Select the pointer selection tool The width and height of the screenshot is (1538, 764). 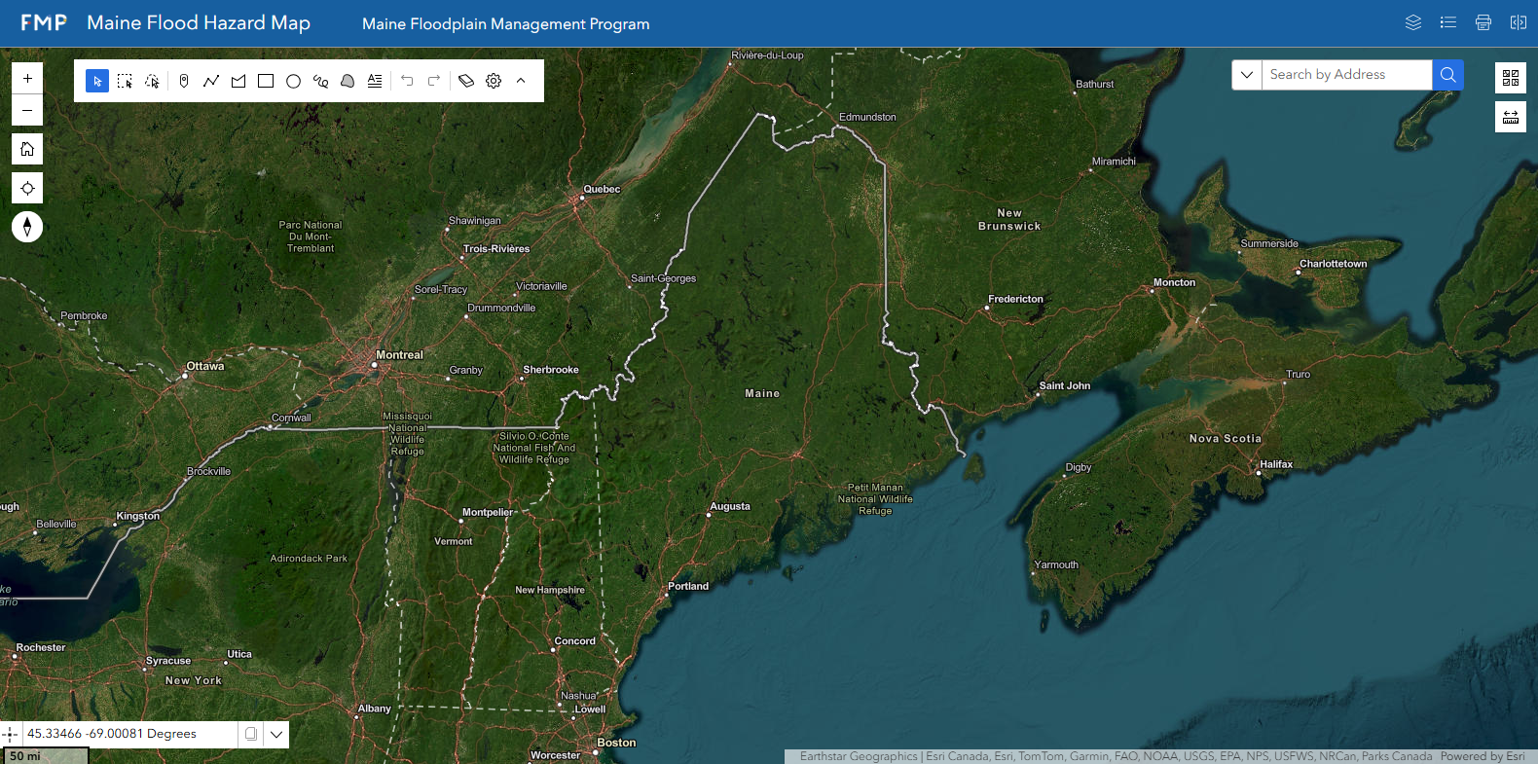tap(97, 81)
